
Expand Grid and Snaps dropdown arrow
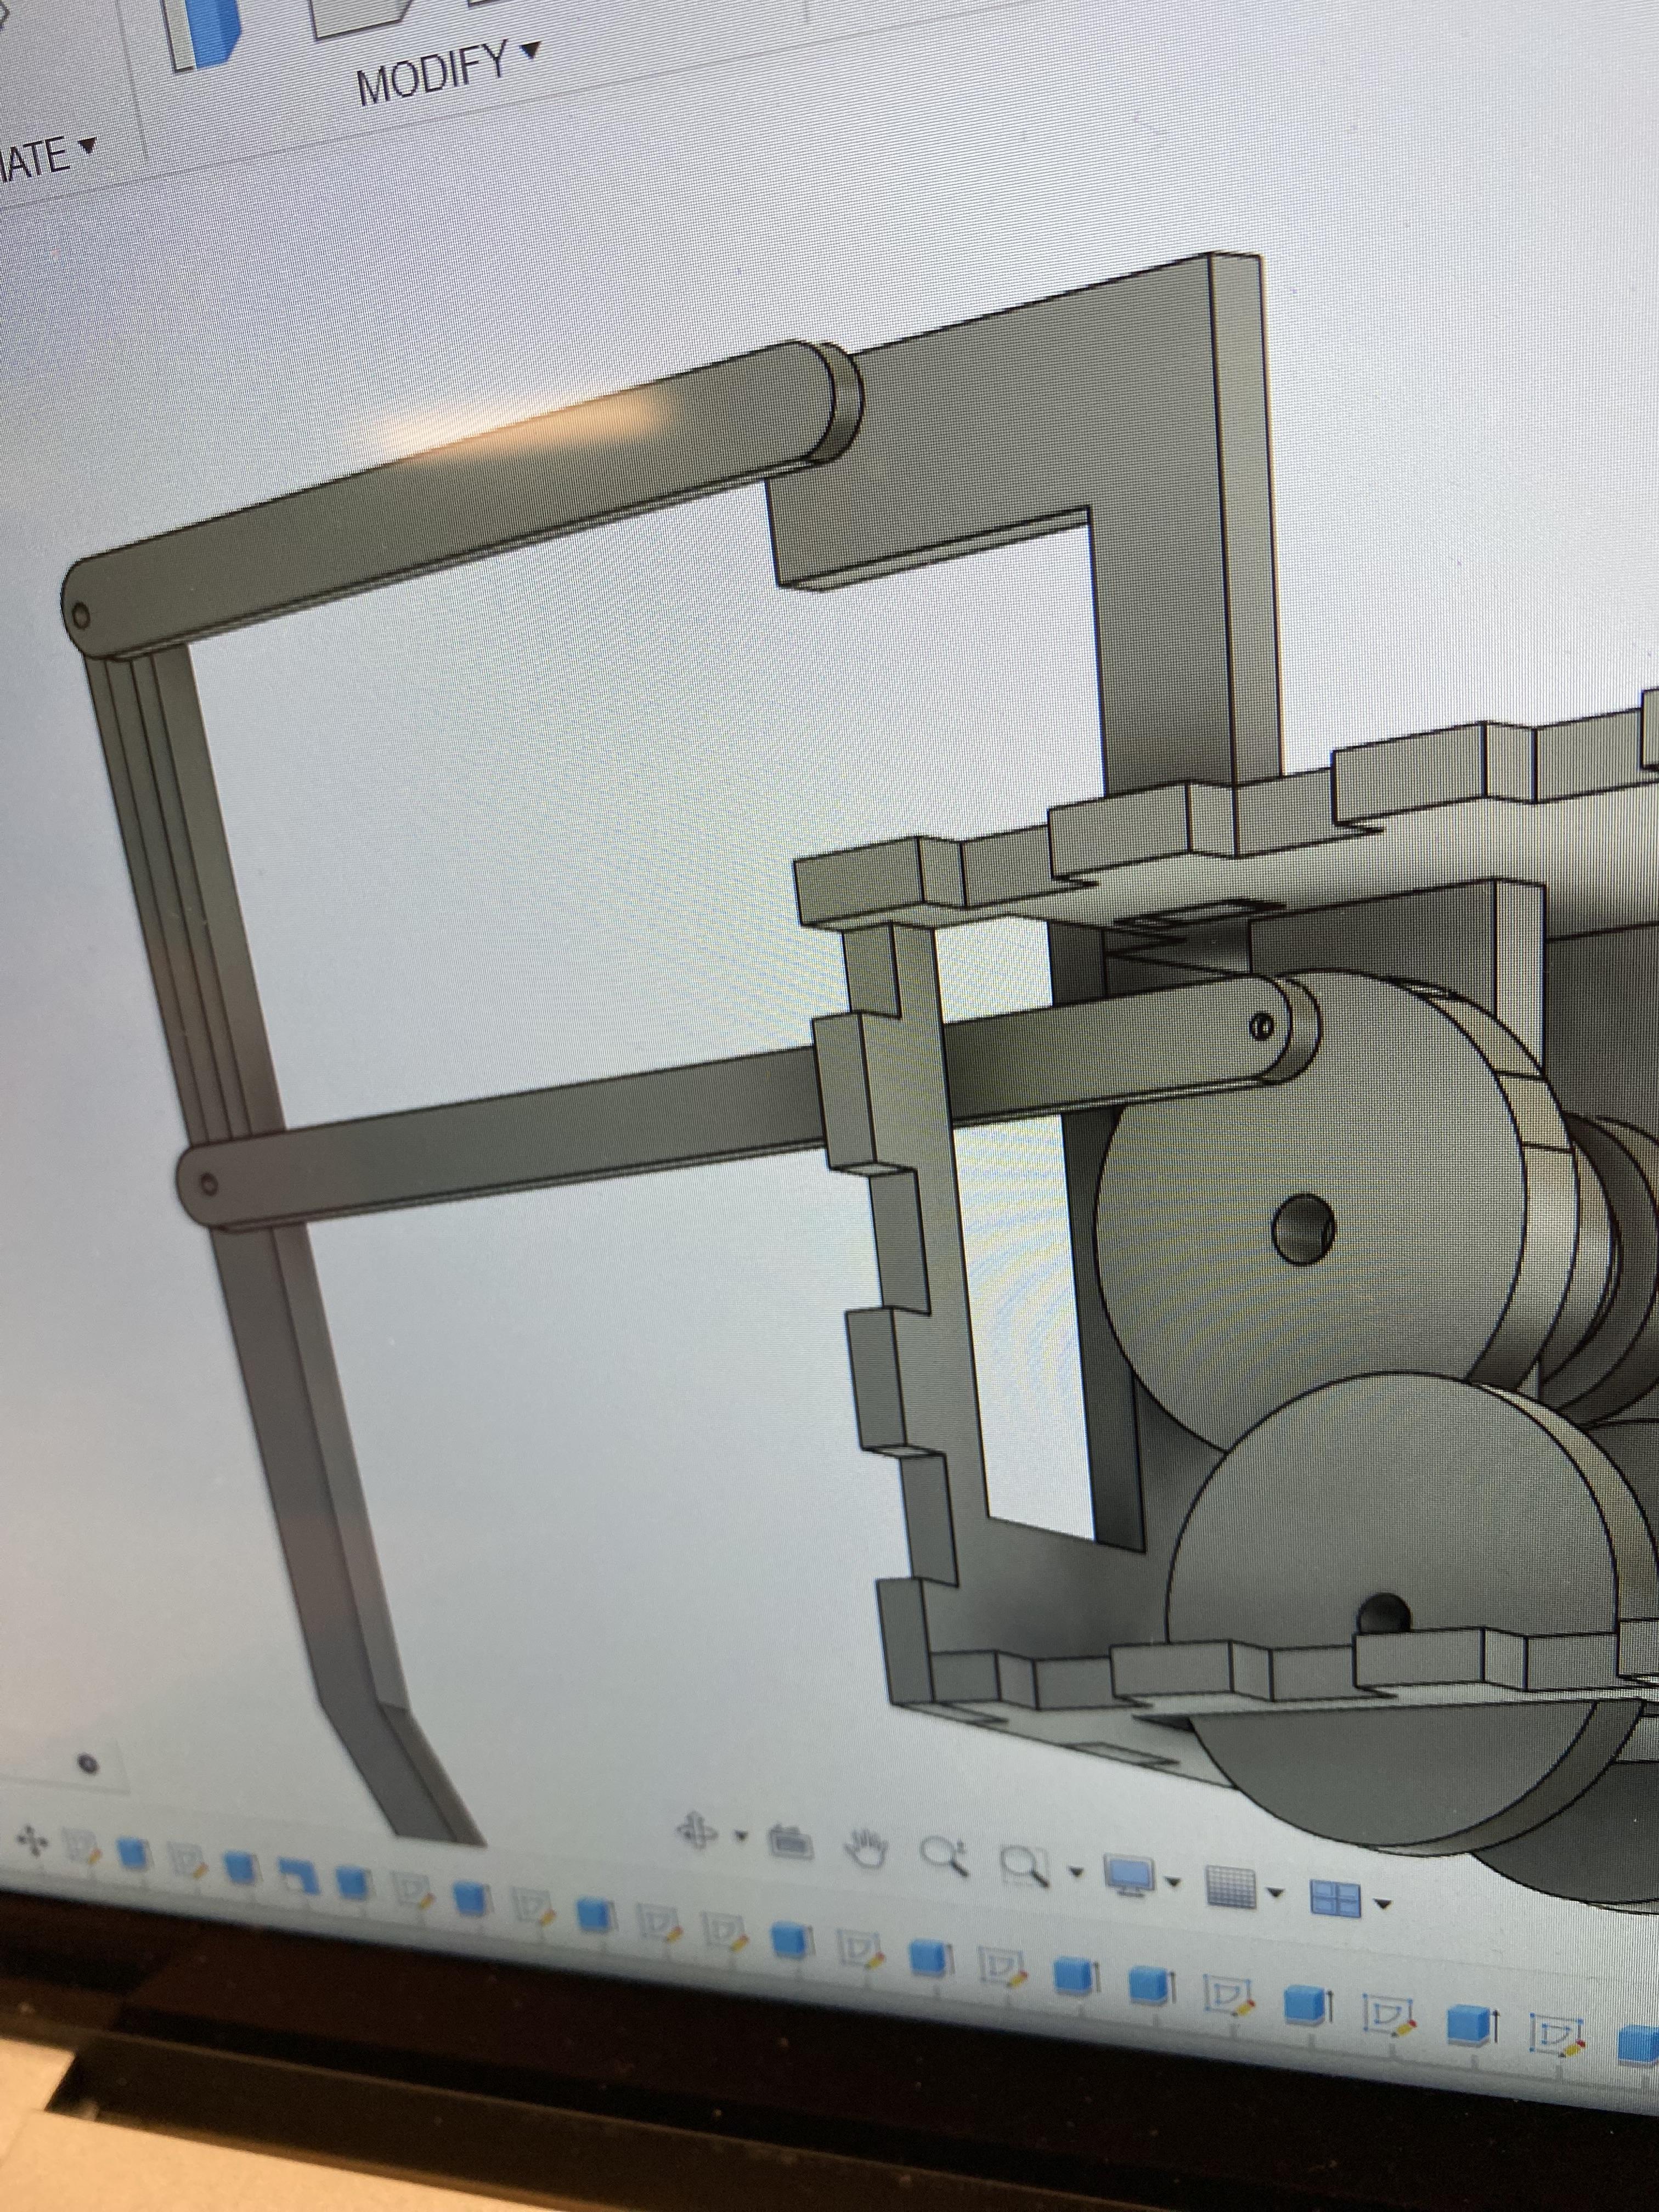click(x=1275, y=1894)
